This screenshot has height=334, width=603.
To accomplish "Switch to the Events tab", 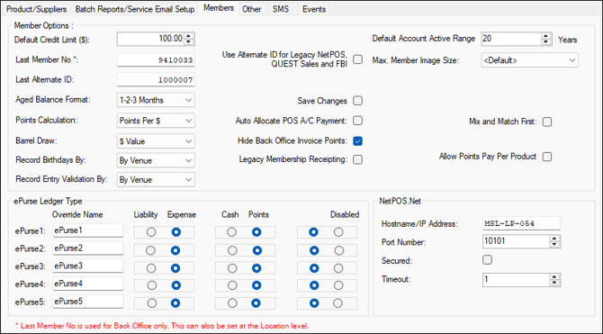I will (314, 9).
